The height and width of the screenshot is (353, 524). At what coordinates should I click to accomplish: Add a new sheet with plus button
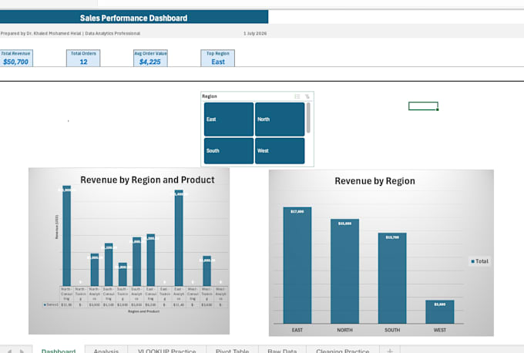390,351
